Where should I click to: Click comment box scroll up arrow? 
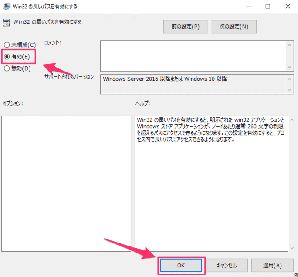pyautogui.click(x=289, y=45)
